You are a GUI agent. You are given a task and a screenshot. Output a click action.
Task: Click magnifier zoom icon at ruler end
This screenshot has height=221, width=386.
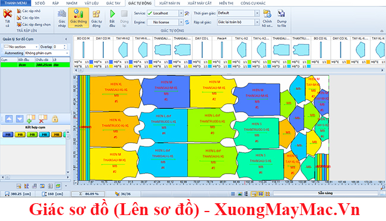click(383, 187)
